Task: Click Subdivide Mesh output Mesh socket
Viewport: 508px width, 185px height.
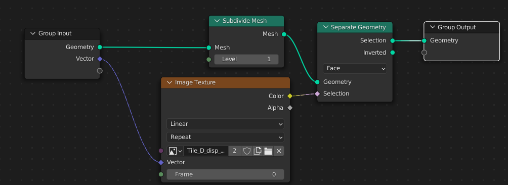Action: 284,34
